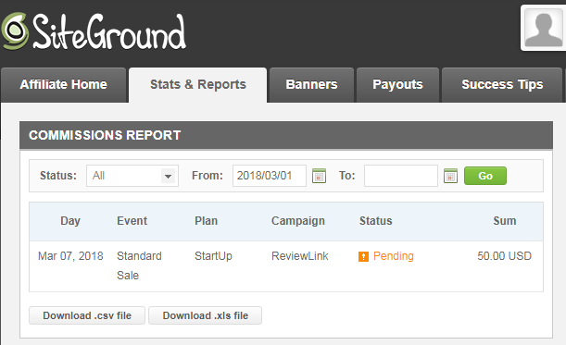Select the StartUp plan cell
This screenshot has width=566, height=345.
pos(213,256)
